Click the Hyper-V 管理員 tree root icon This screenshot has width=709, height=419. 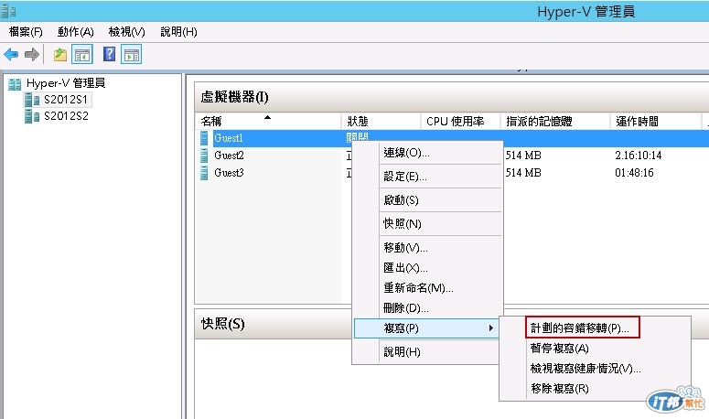pos(15,84)
